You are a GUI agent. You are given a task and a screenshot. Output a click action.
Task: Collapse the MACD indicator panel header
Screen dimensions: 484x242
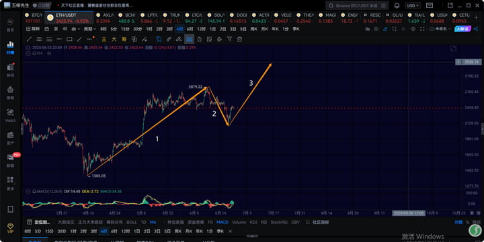tap(28, 192)
